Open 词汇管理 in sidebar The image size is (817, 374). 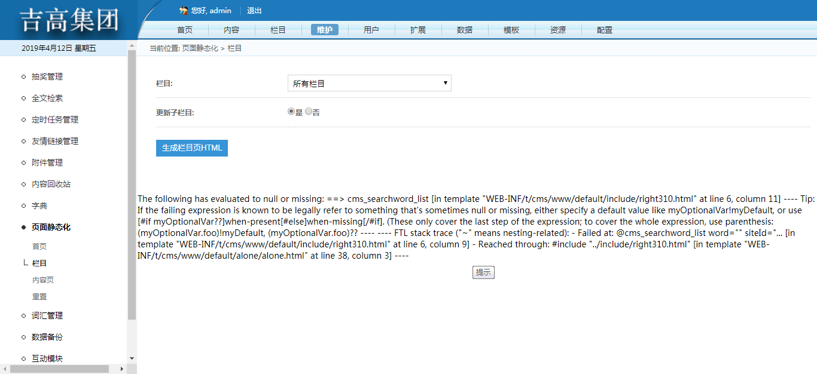pyautogui.click(x=47, y=315)
